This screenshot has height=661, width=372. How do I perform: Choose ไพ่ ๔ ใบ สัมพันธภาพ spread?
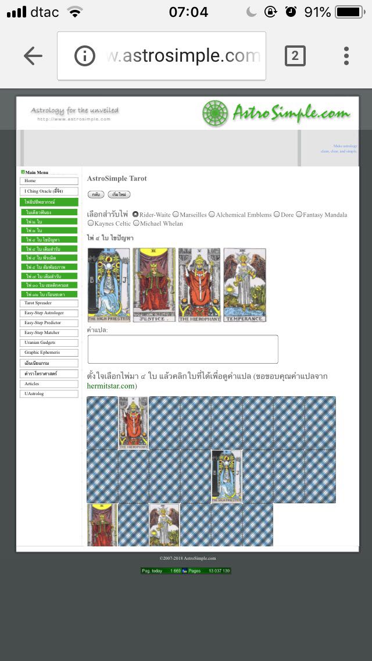(49, 267)
